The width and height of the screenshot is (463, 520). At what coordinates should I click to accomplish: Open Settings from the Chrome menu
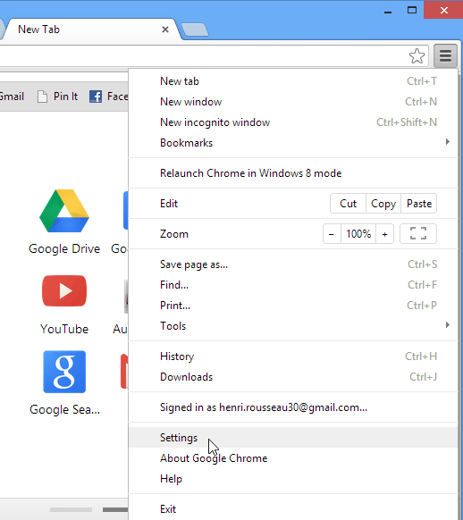click(x=293, y=438)
